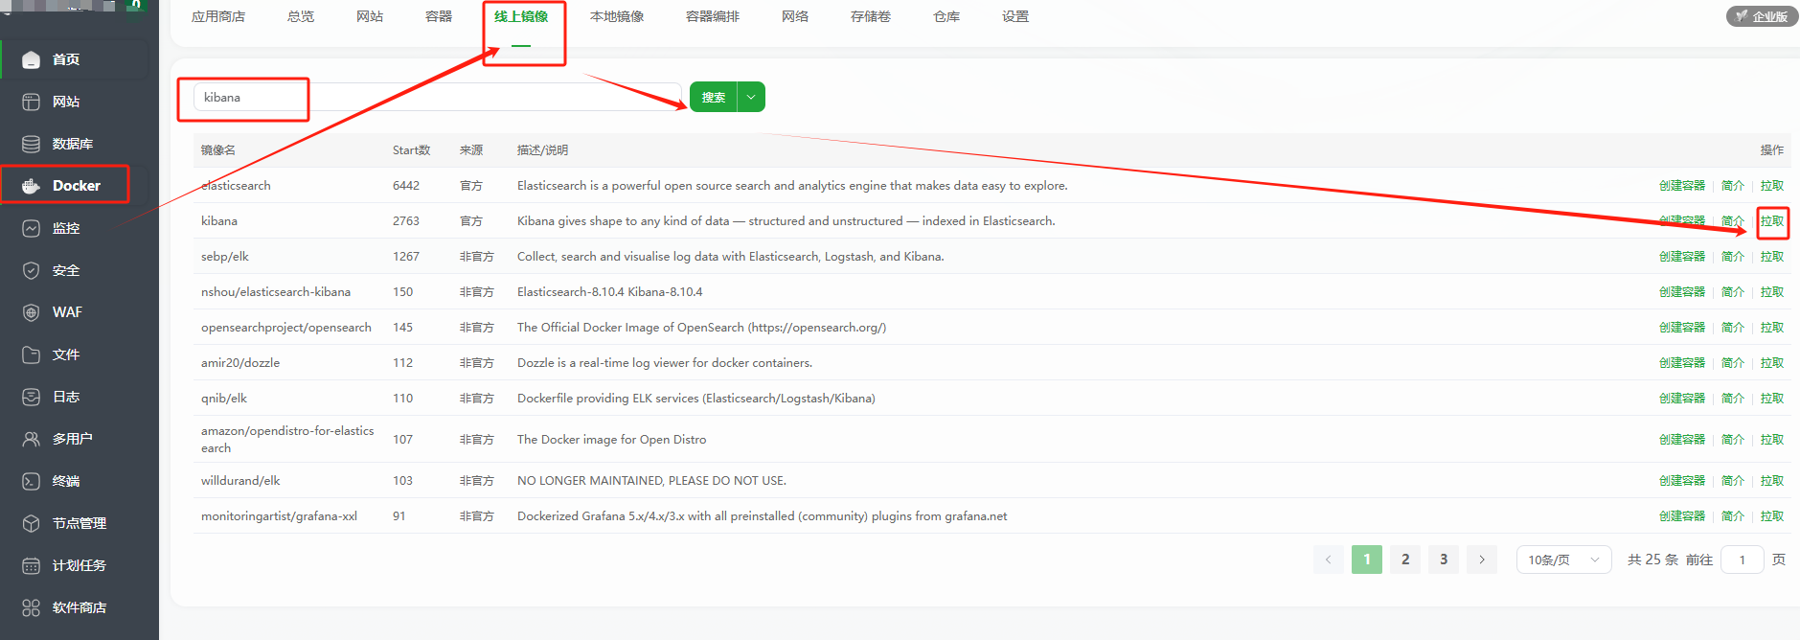
Task: Open the 容器编排 tab
Action: (713, 16)
